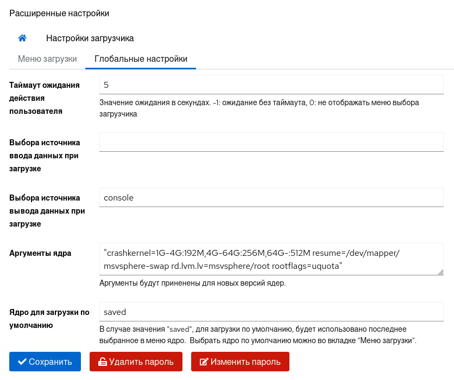Focus the timeout field containing 5
Viewport: 454px width, 380px height.
click(x=272, y=85)
